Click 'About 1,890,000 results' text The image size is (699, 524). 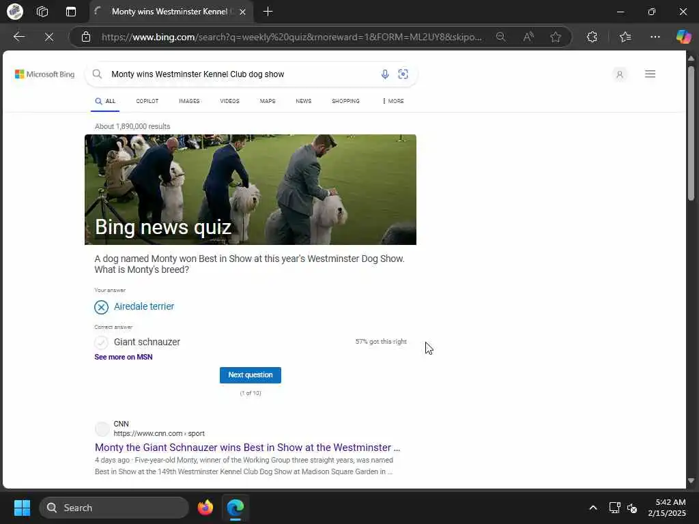(132, 126)
